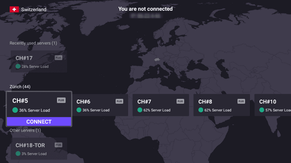Choose the CH#8 server card

point(222,105)
